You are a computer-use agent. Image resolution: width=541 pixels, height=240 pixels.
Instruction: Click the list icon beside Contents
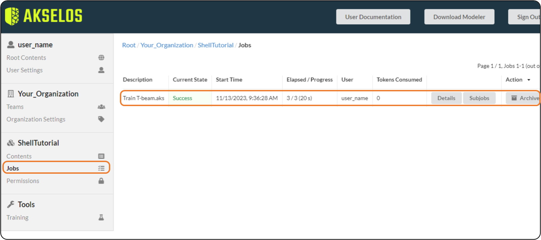point(101,156)
